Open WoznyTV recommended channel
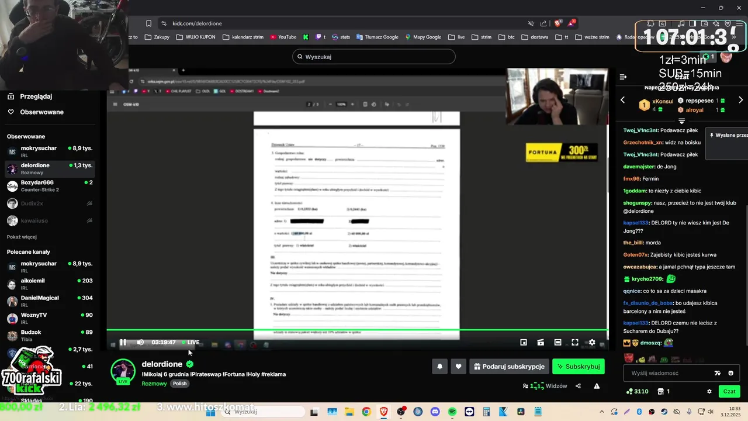Viewport: 748px width, 421px height. (x=50, y=318)
